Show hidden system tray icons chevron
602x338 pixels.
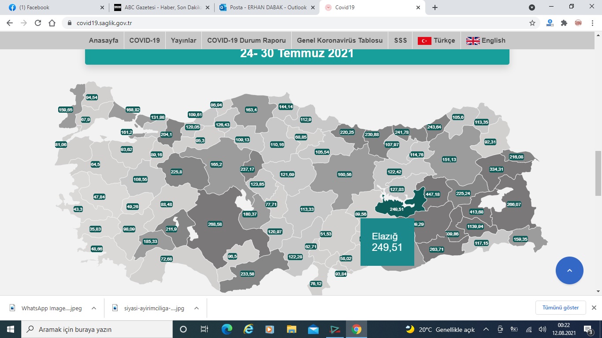coord(486,329)
